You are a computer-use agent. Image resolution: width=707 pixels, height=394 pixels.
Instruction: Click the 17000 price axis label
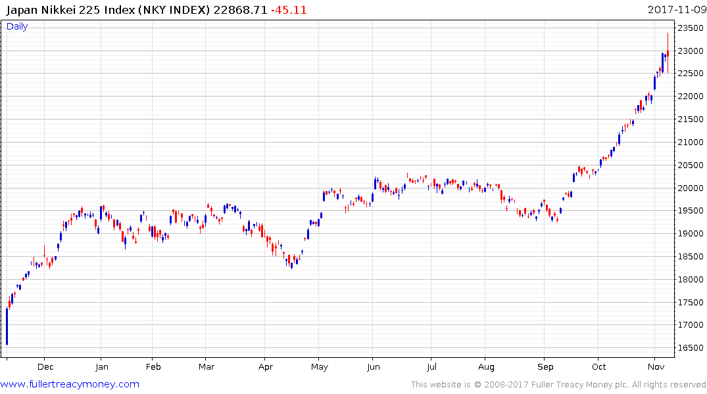coord(691,324)
